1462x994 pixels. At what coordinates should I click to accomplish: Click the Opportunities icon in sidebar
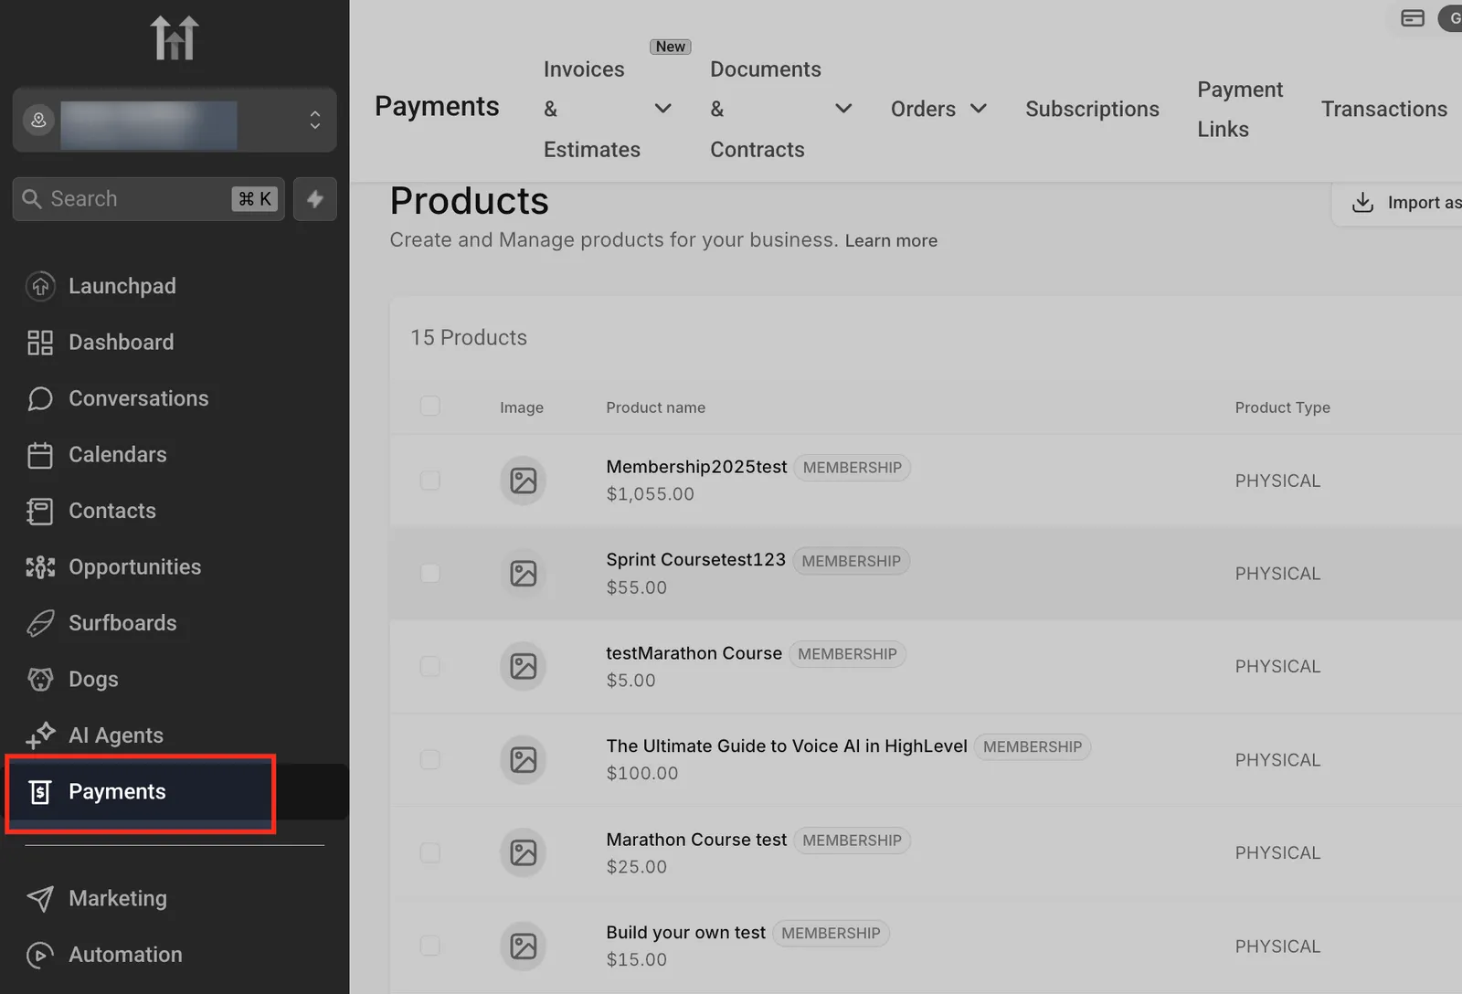pyautogui.click(x=40, y=567)
